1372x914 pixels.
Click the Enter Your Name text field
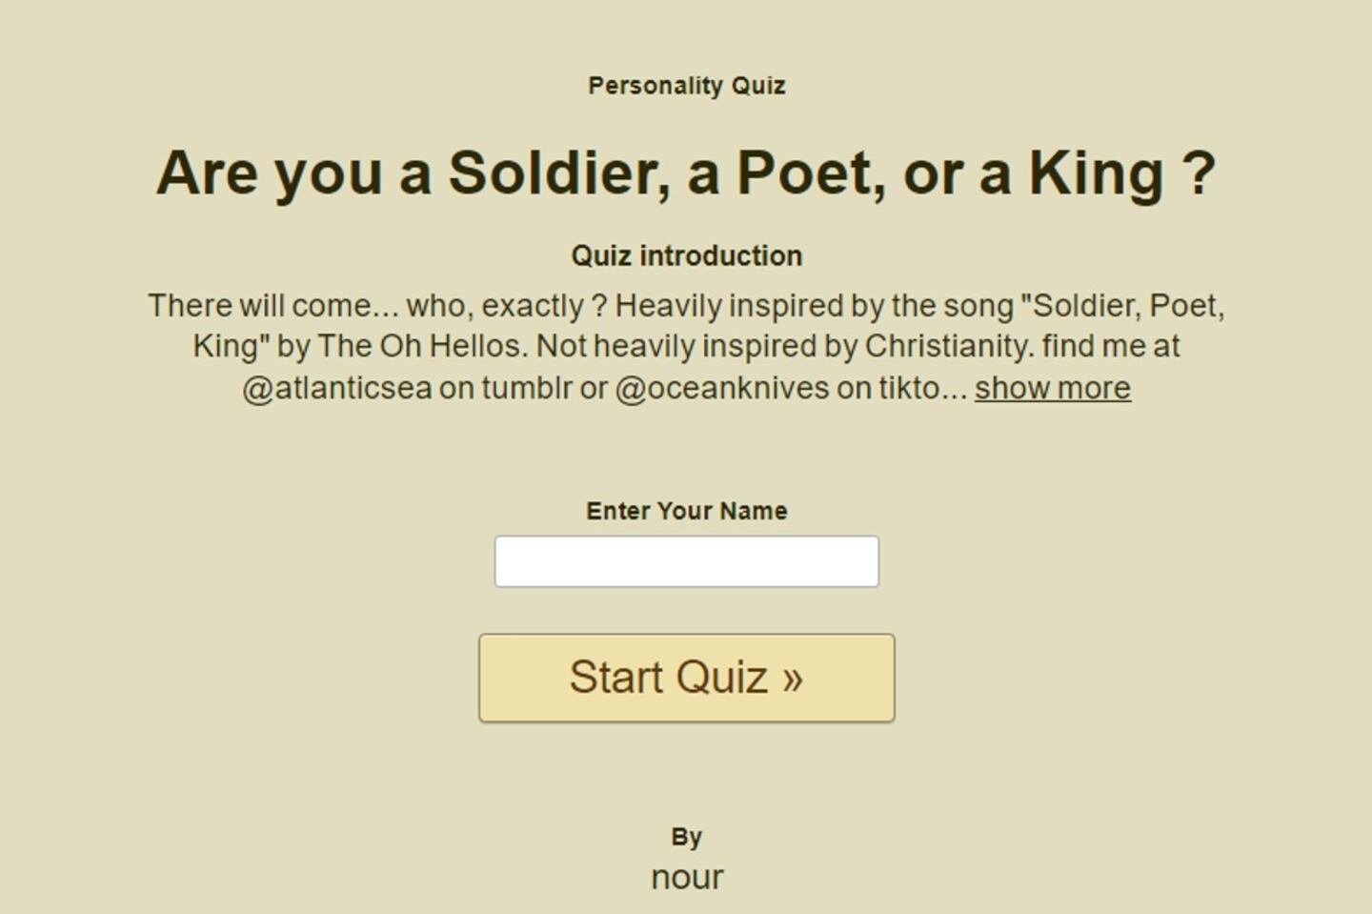[x=686, y=561]
